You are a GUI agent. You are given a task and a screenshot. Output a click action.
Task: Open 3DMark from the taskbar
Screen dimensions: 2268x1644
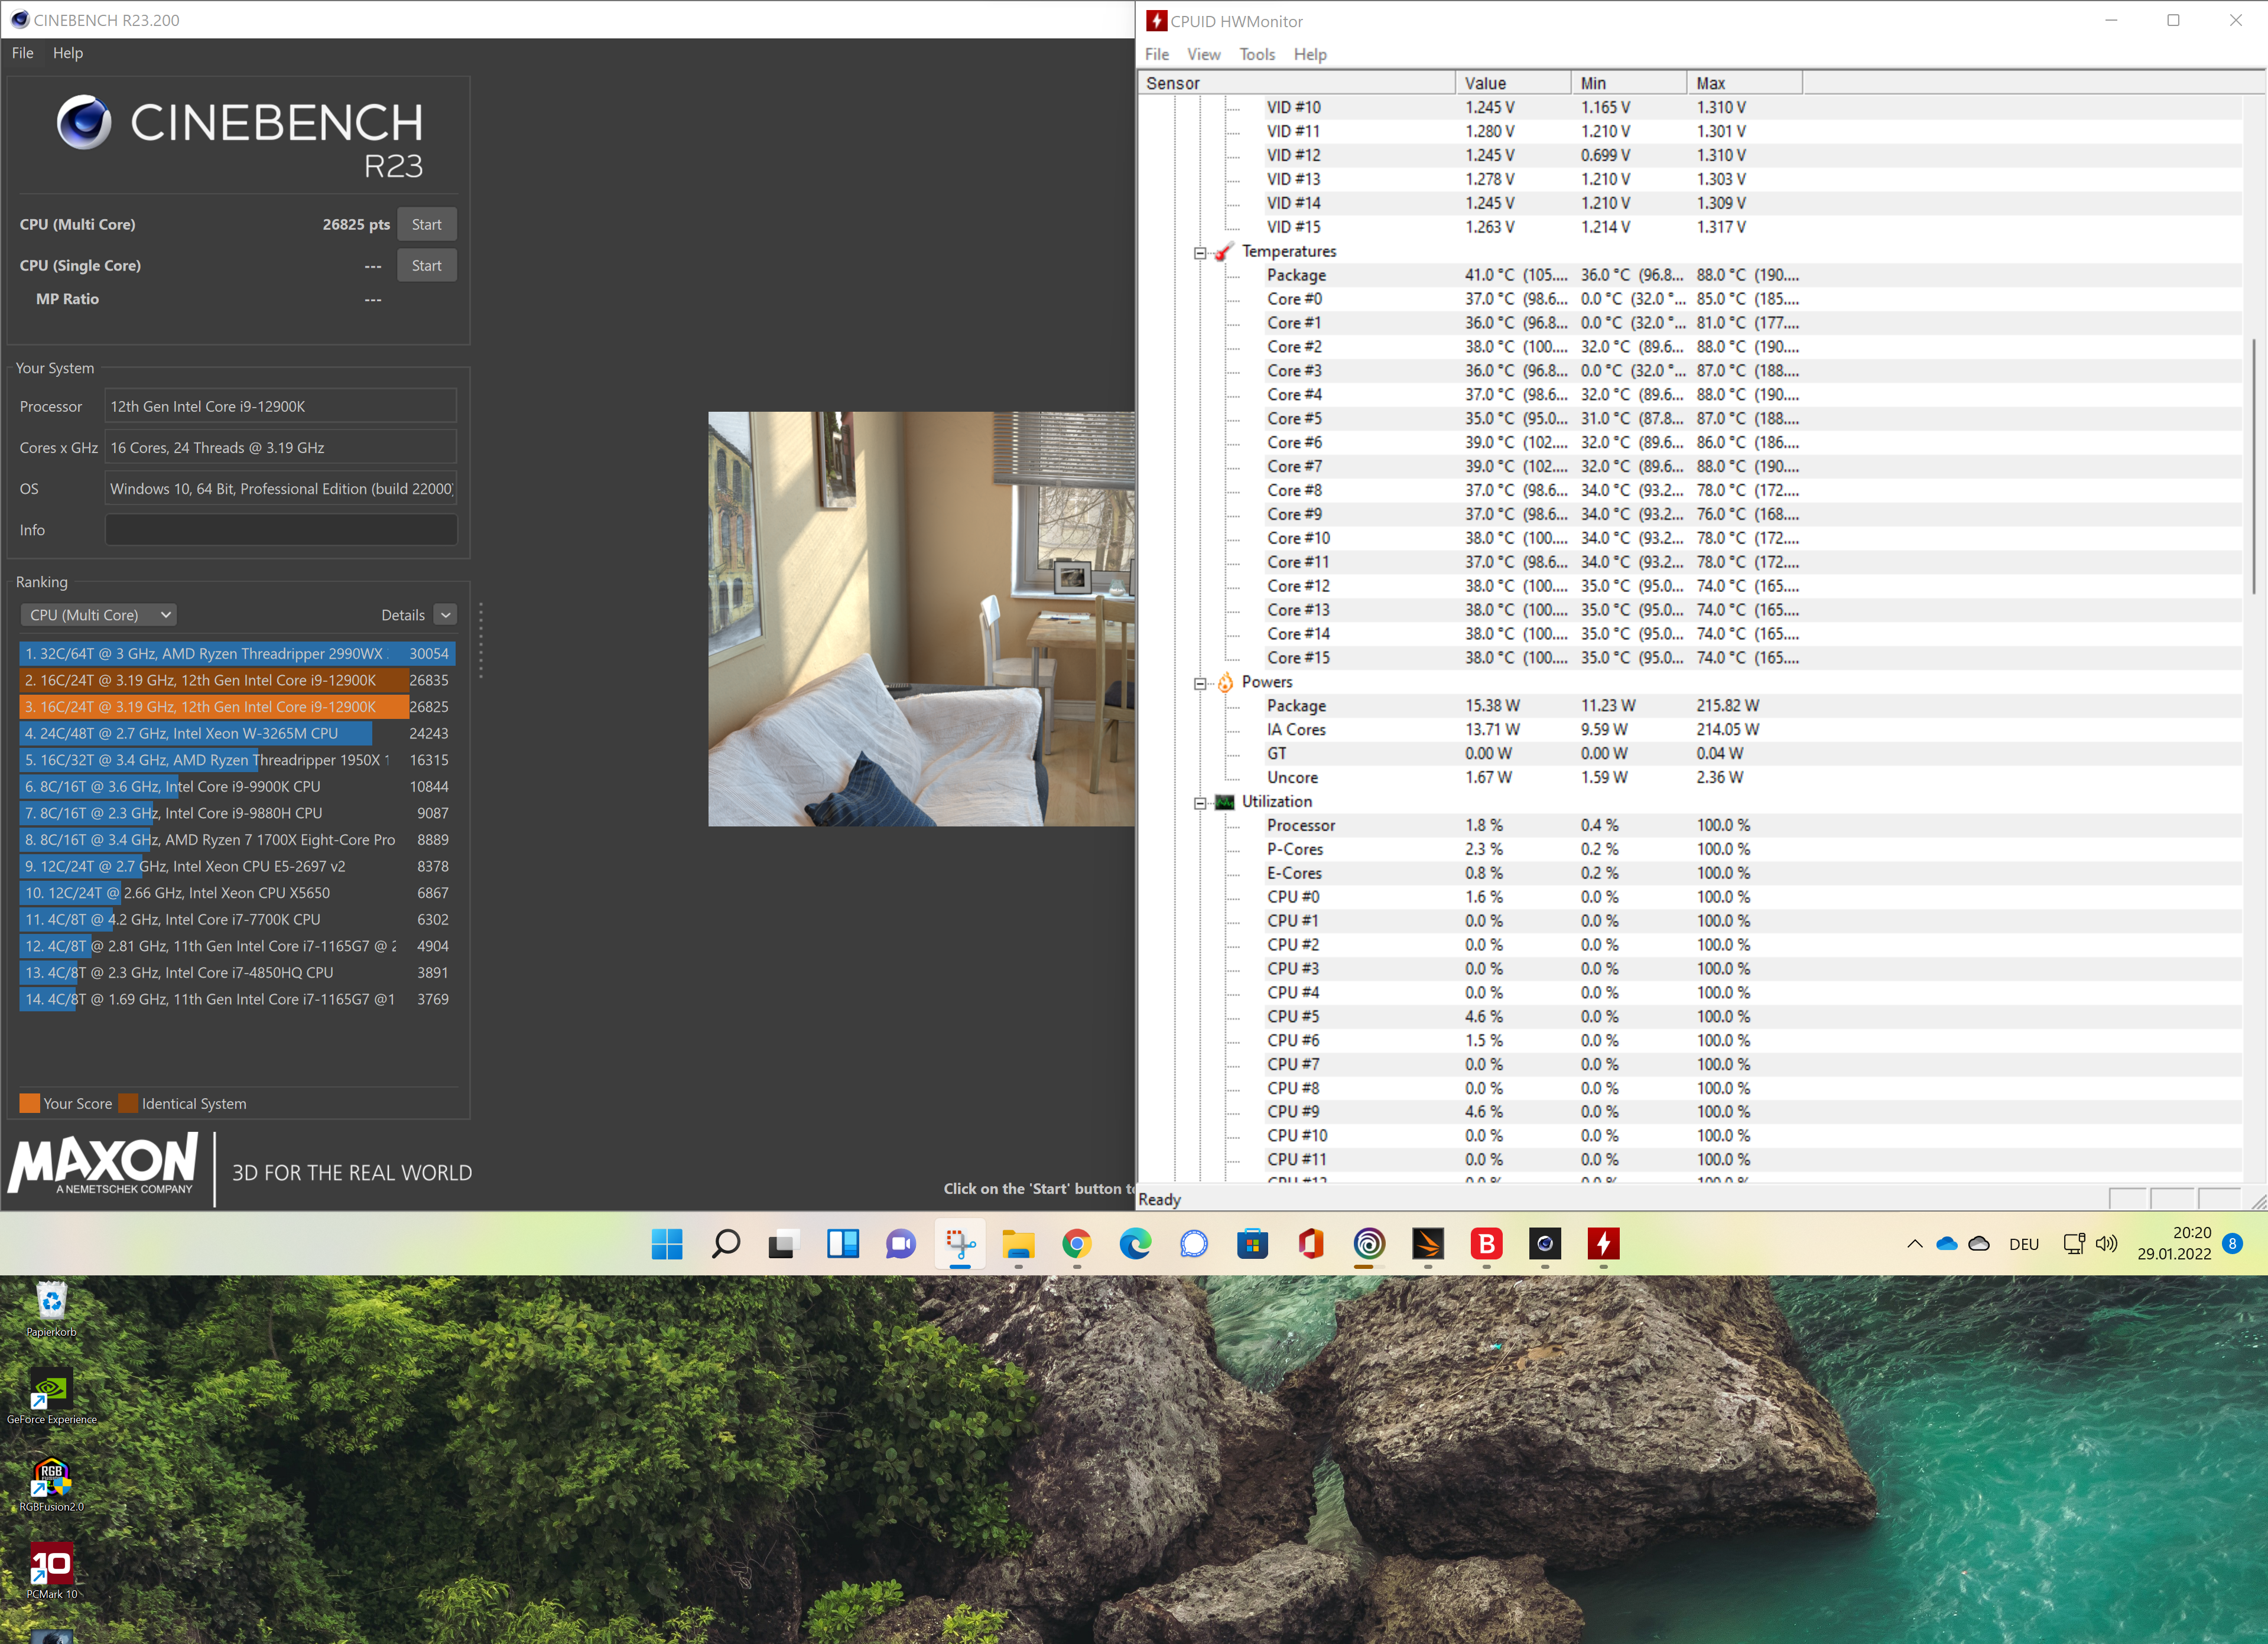1428,1244
